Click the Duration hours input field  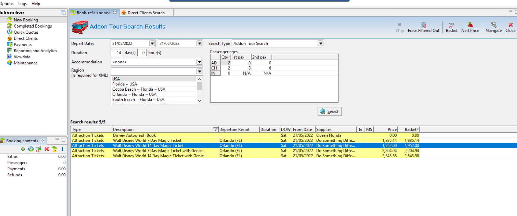pyautogui.click(x=142, y=53)
